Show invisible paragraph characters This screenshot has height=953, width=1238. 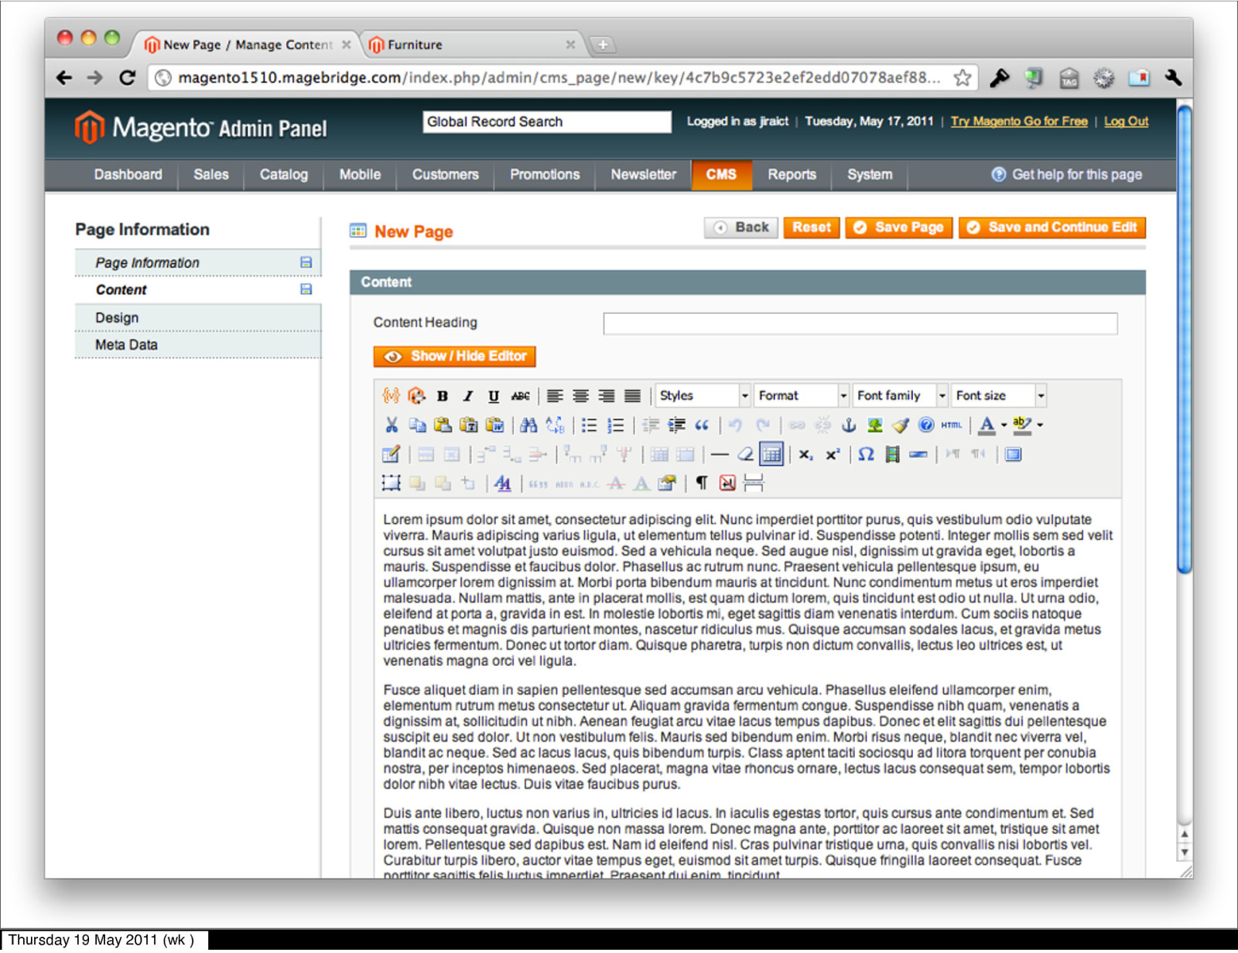point(701,483)
